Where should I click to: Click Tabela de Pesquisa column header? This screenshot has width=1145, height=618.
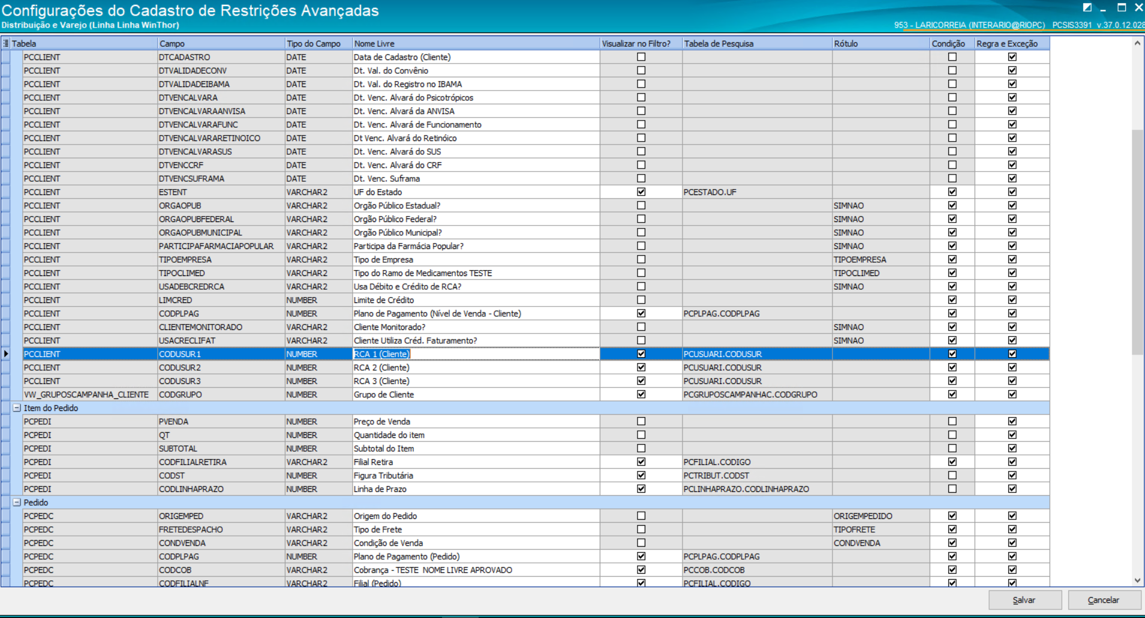[x=757, y=43]
